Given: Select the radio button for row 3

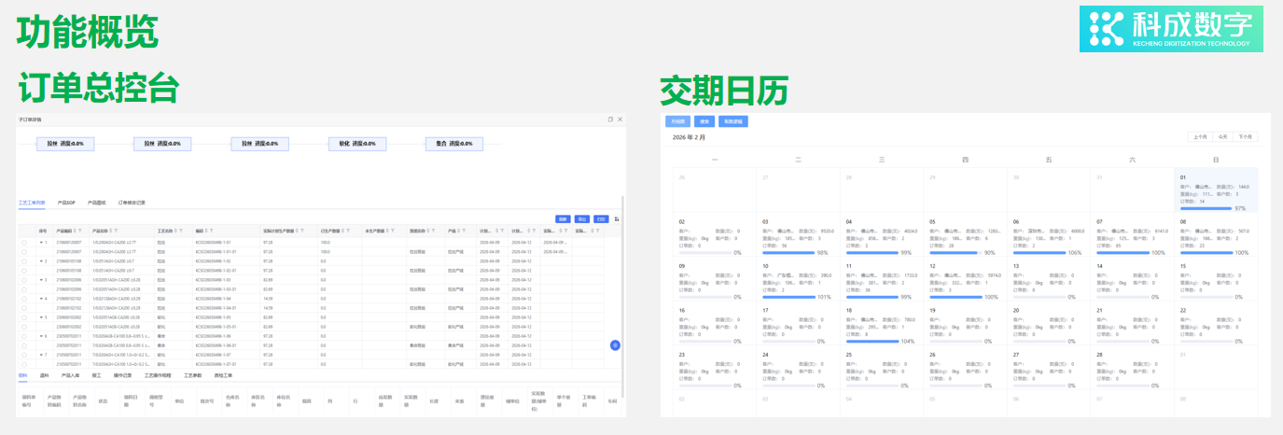Looking at the screenshot, I should 24,280.
